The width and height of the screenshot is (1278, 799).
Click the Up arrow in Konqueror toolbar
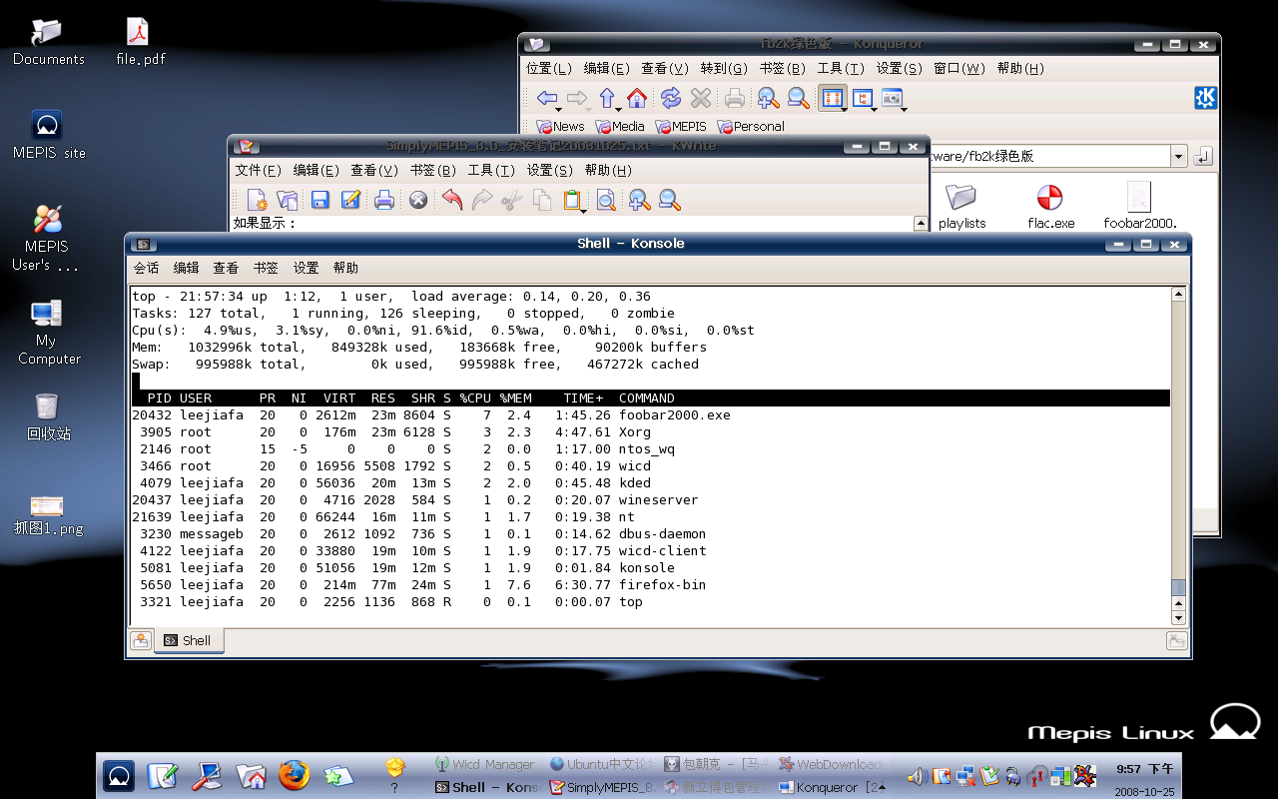tap(606, 98)
